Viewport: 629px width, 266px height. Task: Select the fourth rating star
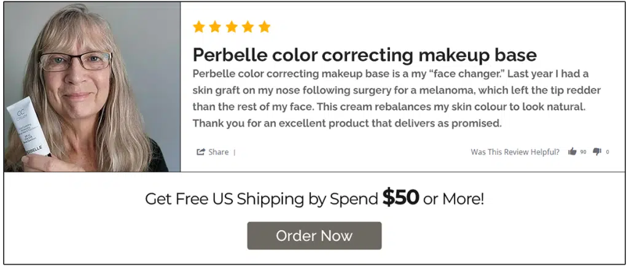tap(248, 27)
